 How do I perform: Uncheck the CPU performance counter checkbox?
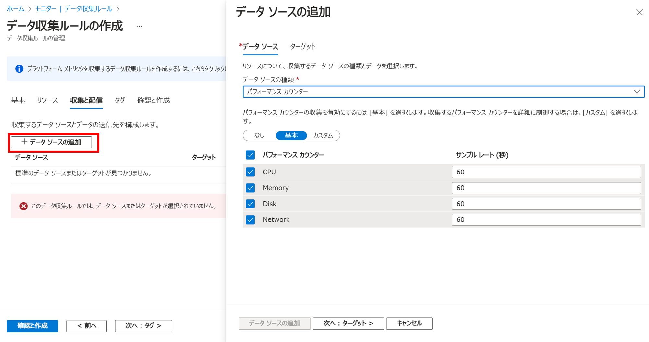click(250, 172)
